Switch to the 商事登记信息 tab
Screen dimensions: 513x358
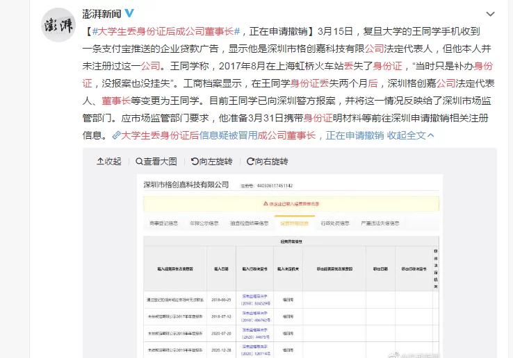163,223
